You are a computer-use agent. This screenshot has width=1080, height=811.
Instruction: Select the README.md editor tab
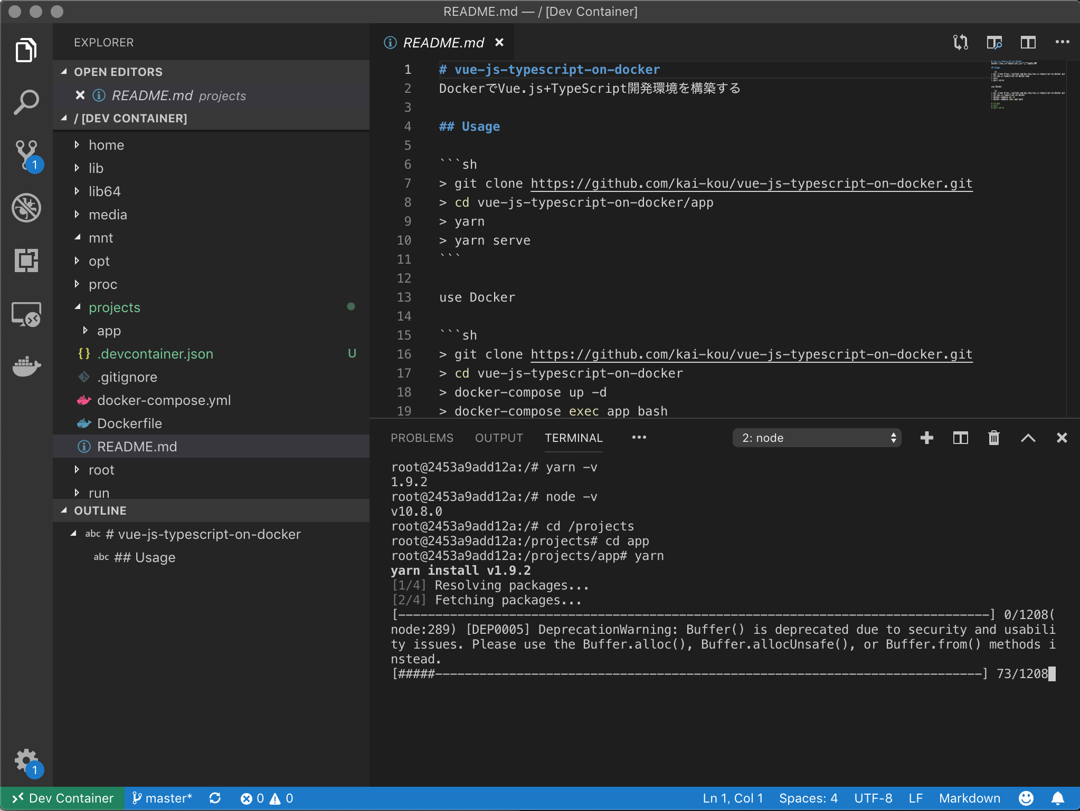(x=443, y=42)
